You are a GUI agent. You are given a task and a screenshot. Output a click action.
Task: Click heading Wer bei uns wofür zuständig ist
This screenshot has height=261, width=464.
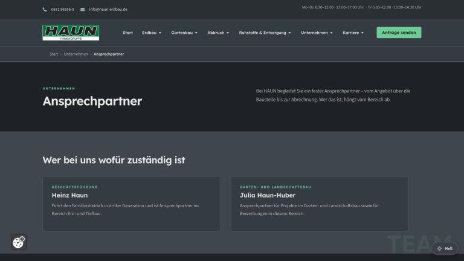[114, 160]
